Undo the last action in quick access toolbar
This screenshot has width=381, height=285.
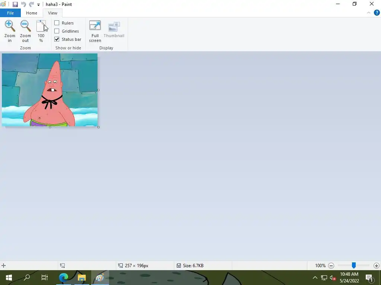pyautogui.click(x=23, y=4)
